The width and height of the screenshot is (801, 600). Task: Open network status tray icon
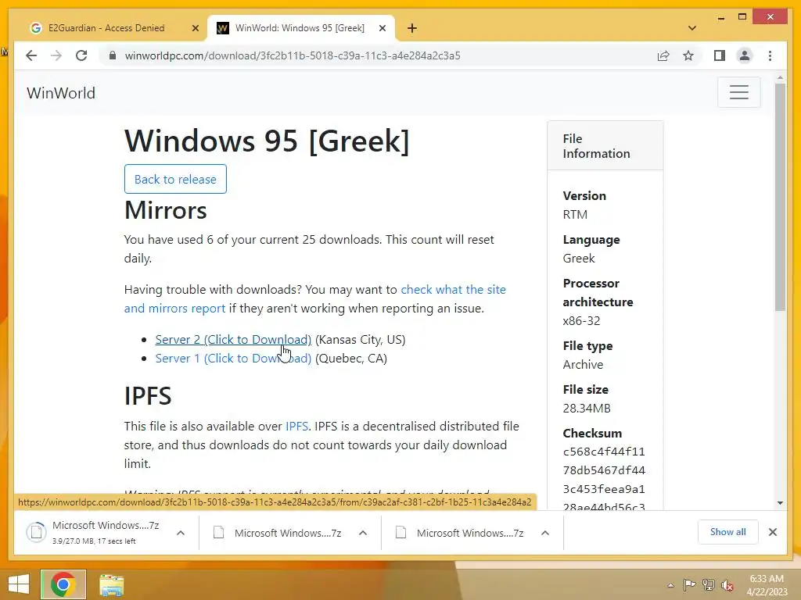tap(709, 584)
